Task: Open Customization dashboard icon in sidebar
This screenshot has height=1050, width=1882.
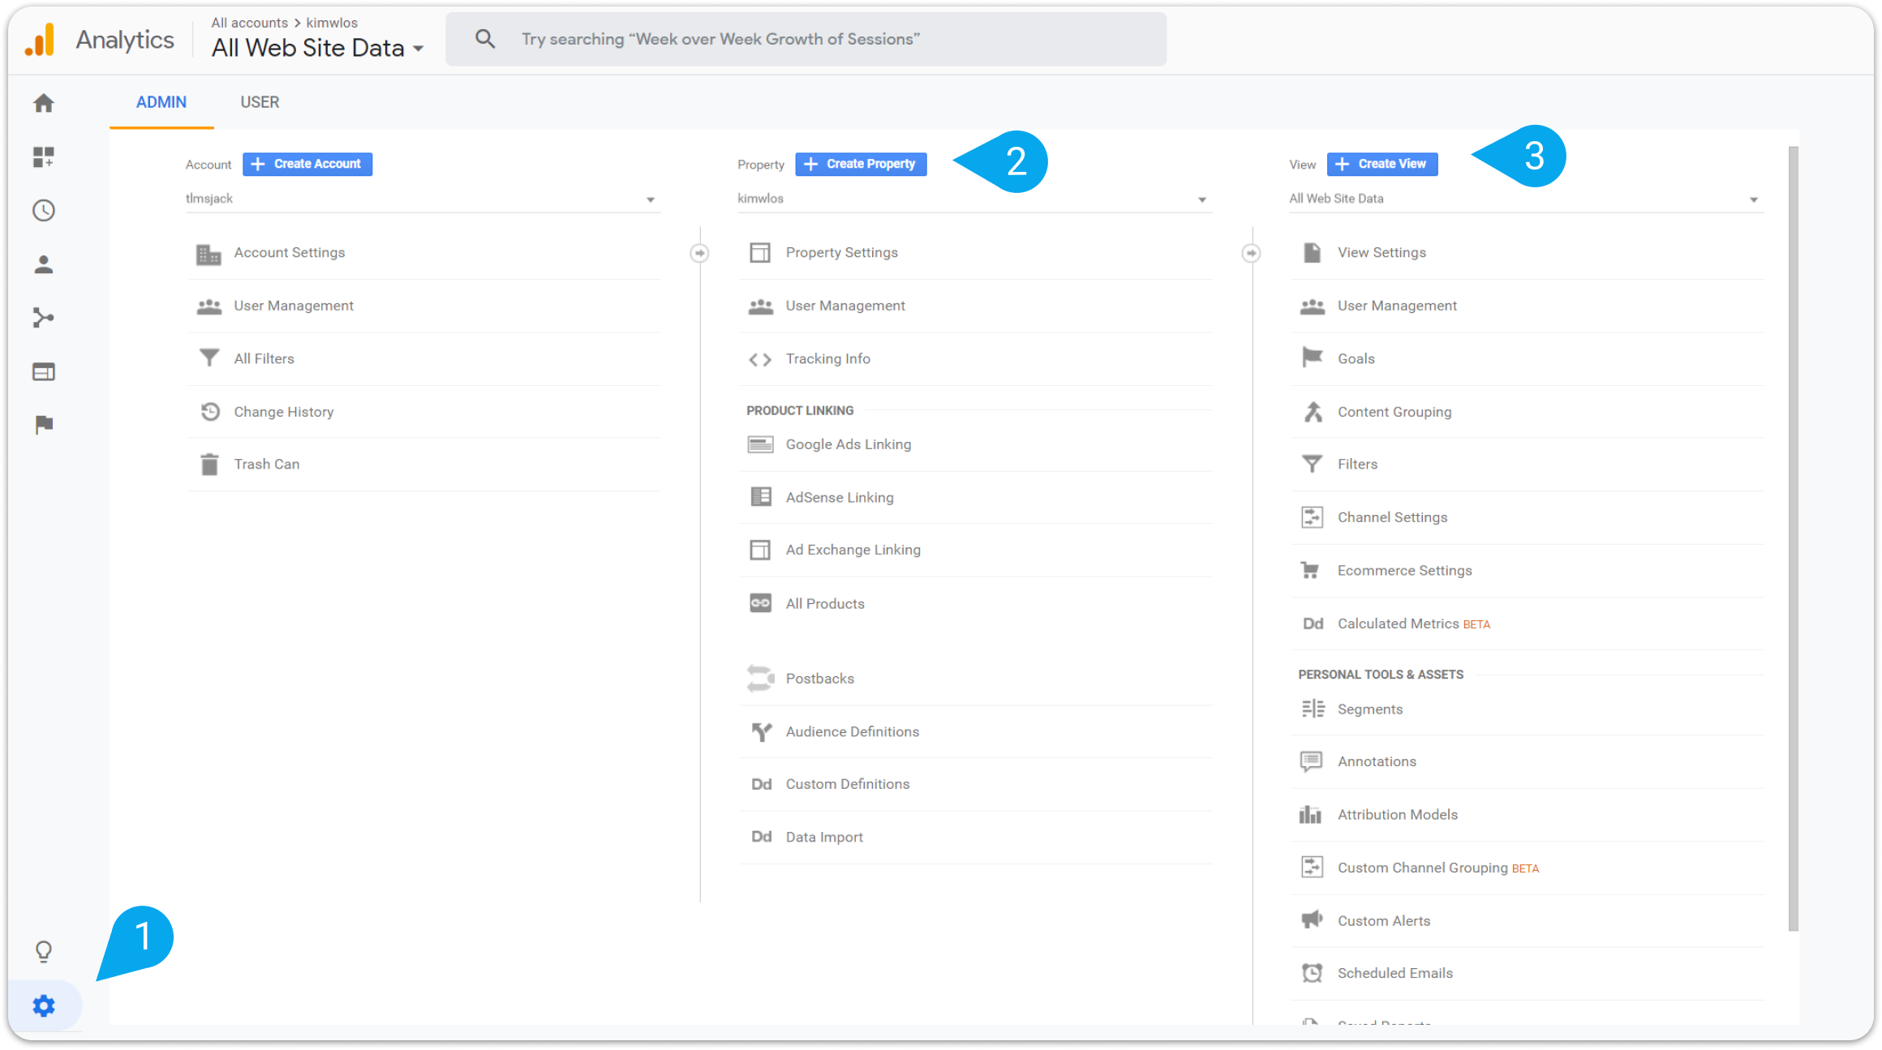Action: pyautogui.click(x=44, y=156)
